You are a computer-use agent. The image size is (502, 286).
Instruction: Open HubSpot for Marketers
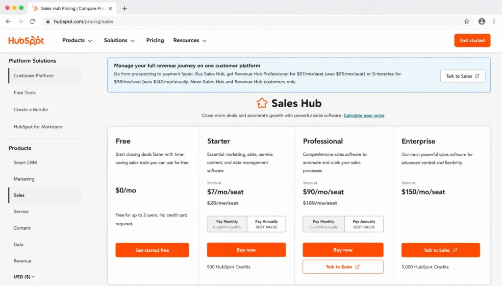tap(38, 127)
